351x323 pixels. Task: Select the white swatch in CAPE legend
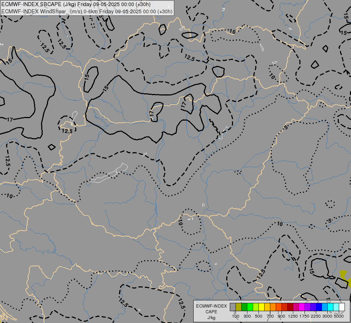[342, 307]
